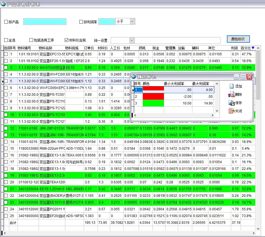Screen dimensions: 265x237
Task: Click the 保存 (Save) disk icon
Action: pyautogui.click(x=231, y=103)
